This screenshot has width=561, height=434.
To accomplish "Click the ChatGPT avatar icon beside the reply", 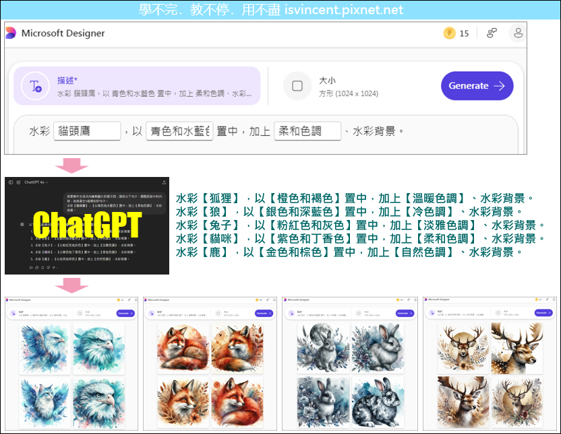I will (22, 225).
